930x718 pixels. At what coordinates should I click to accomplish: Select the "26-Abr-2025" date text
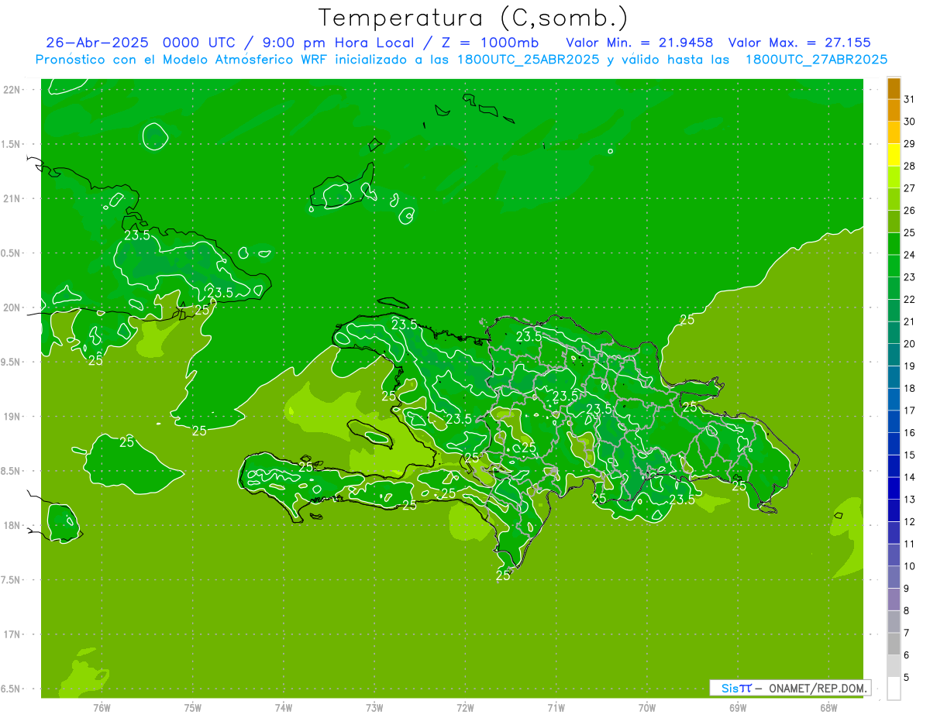click(97, 43)
